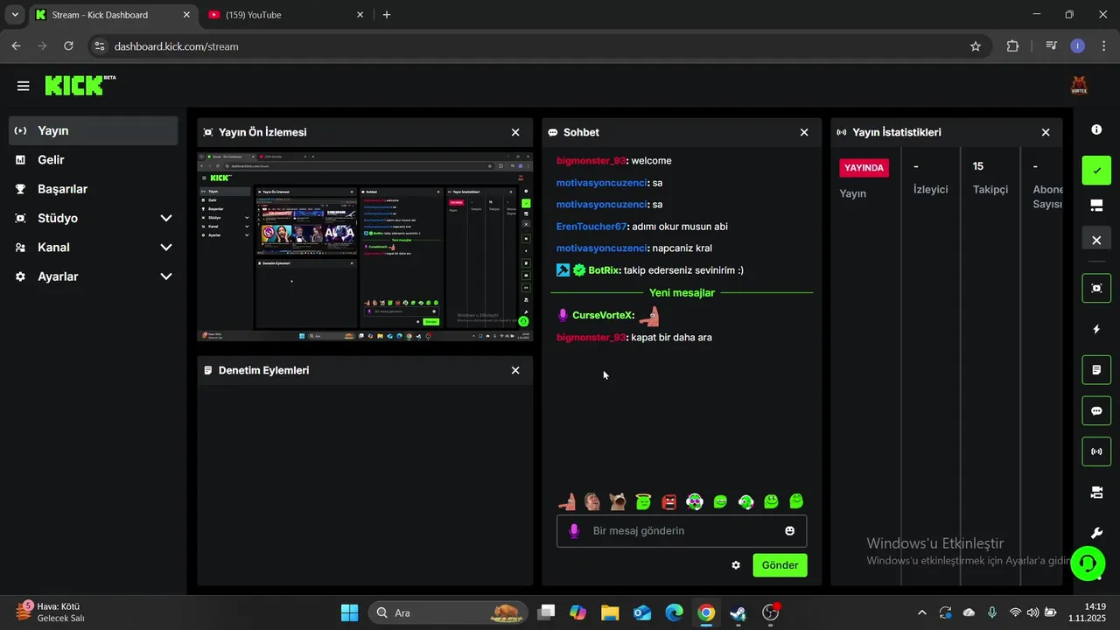Click the rightmost green smiling blob emote
The image size is (1120, 630).
(796, 501)
